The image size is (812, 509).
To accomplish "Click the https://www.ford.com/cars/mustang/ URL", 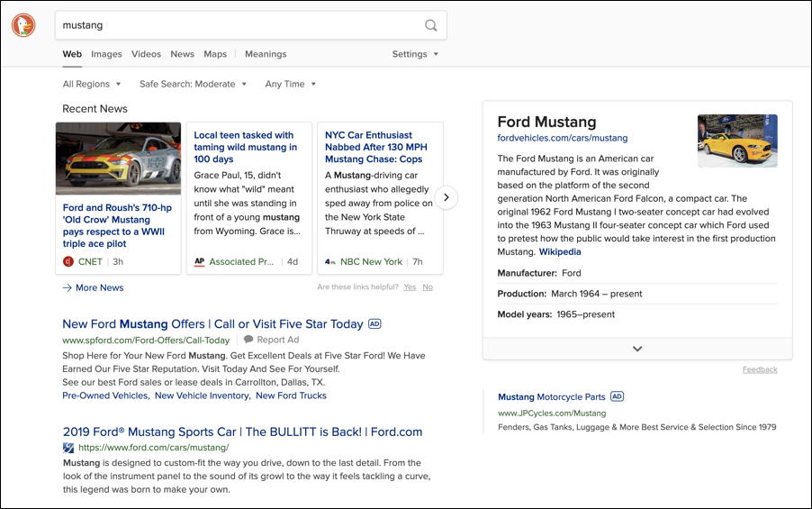I will point(153,448).
